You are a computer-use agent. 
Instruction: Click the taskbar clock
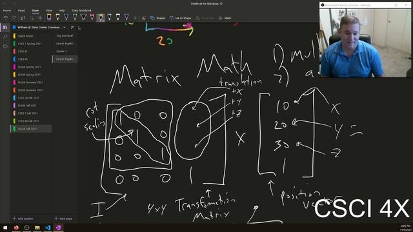pyautogui.click(x=405, y=227)
